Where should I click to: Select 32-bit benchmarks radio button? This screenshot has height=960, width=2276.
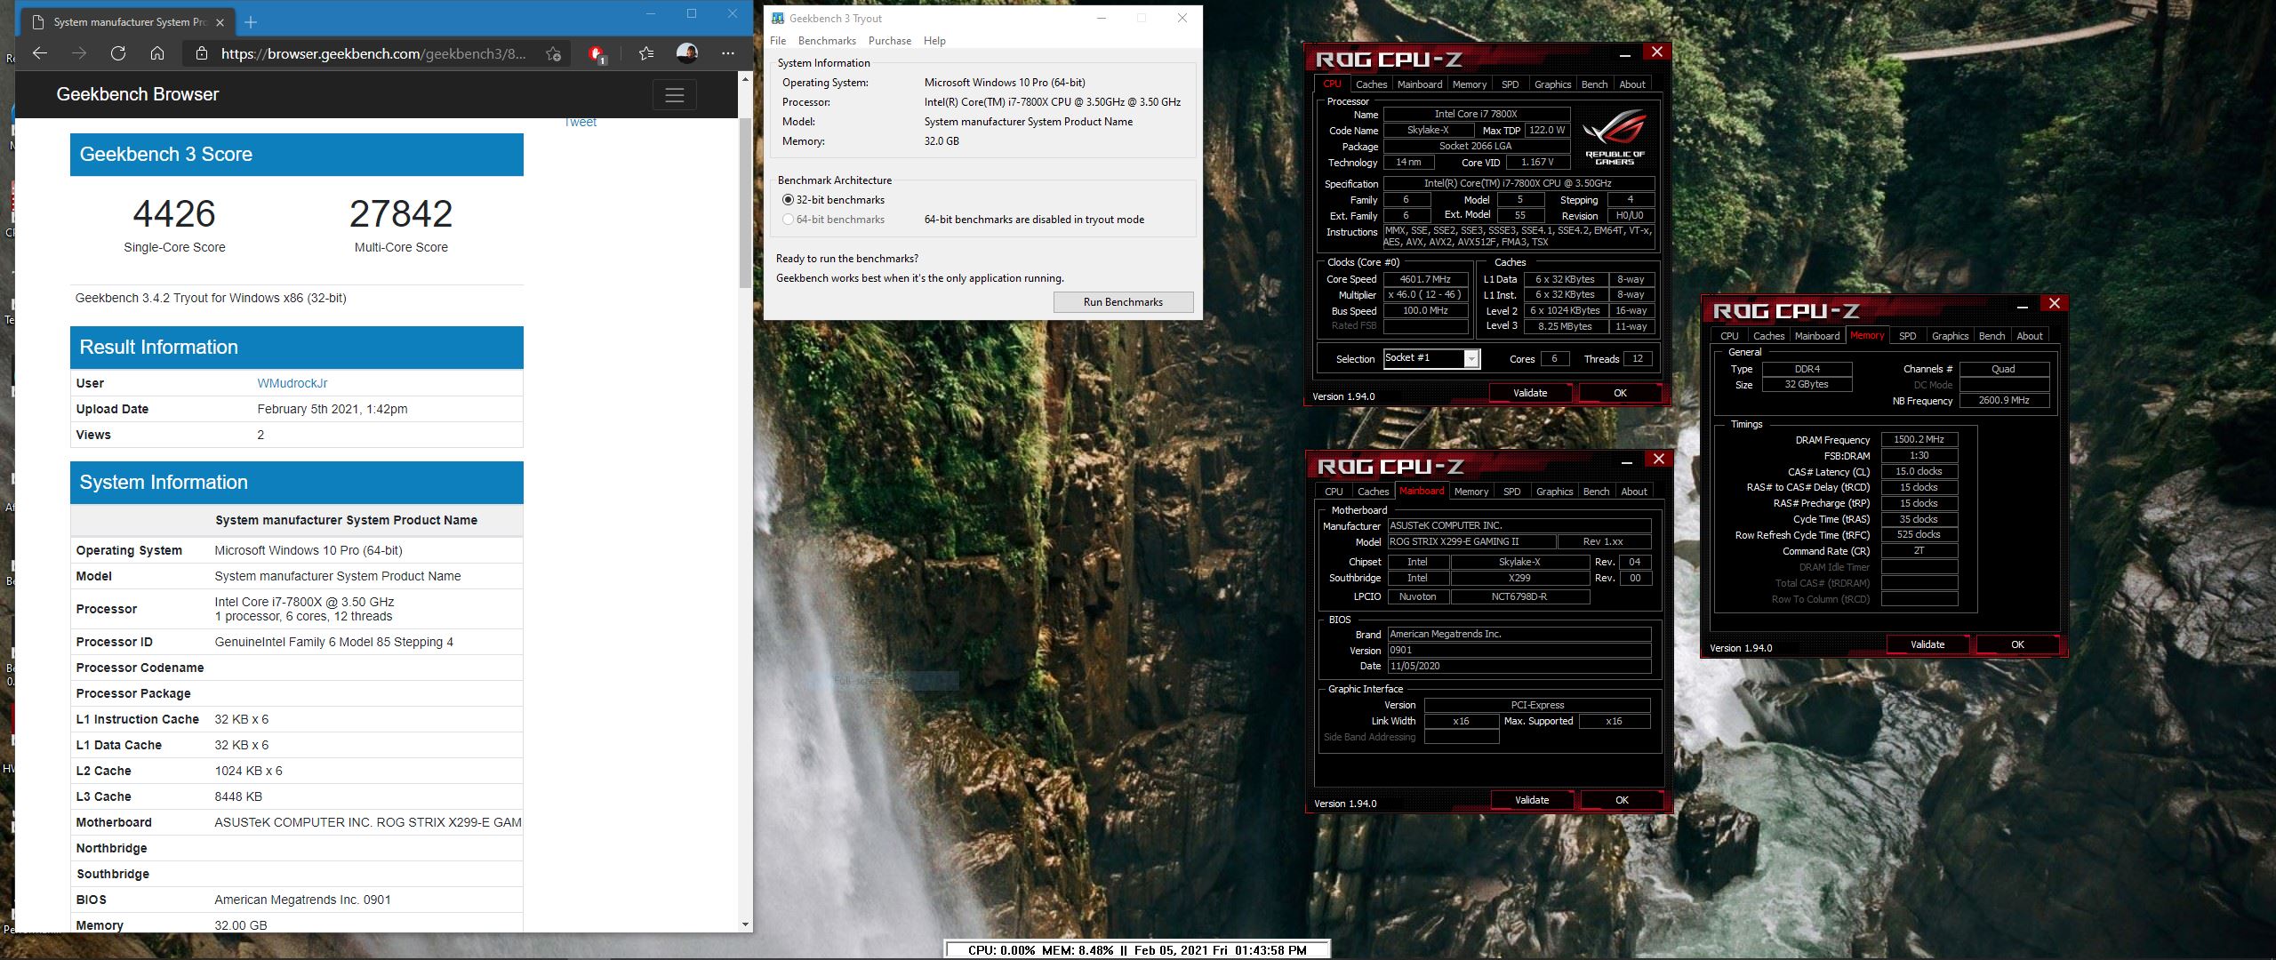coord(788,200)
